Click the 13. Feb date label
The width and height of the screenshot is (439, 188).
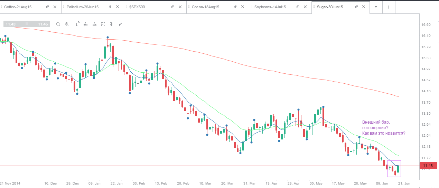point(160,184)
